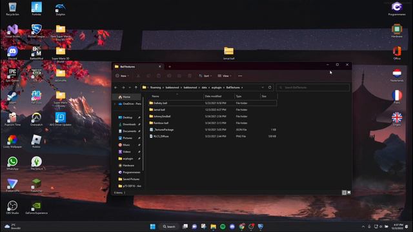Go up one folder level in Explorer

pyautogui.click(x=136, y=88)
